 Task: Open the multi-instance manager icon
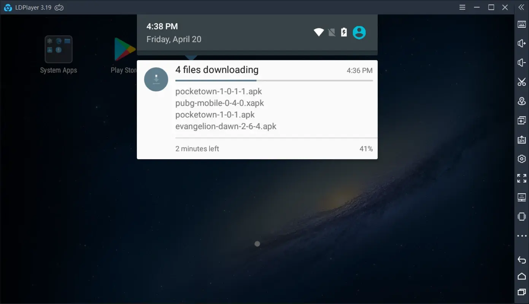click(521, 120)
